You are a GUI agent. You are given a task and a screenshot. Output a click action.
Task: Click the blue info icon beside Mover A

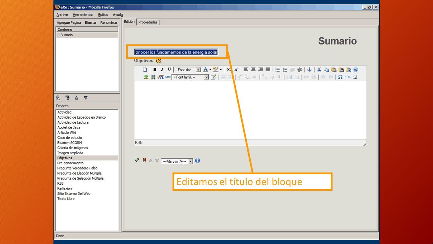click(198, 161)
